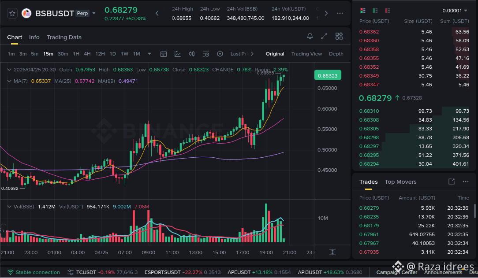
Task: Select the 0.68349 ask price row
Action: point(414,76)
